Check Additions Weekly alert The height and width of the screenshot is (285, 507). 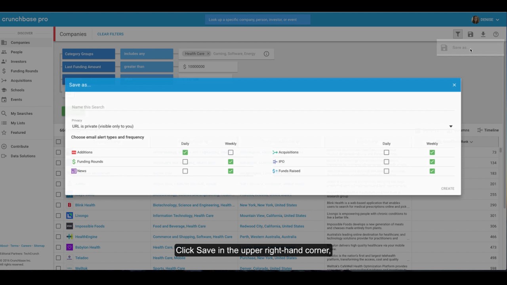[x=231, y=152]
